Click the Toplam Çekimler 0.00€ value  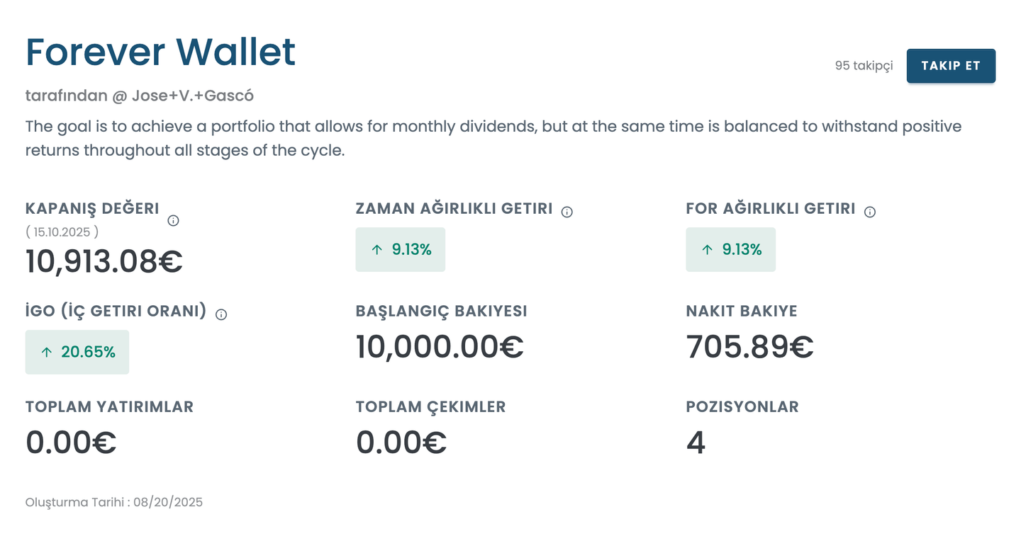[401, 443]
